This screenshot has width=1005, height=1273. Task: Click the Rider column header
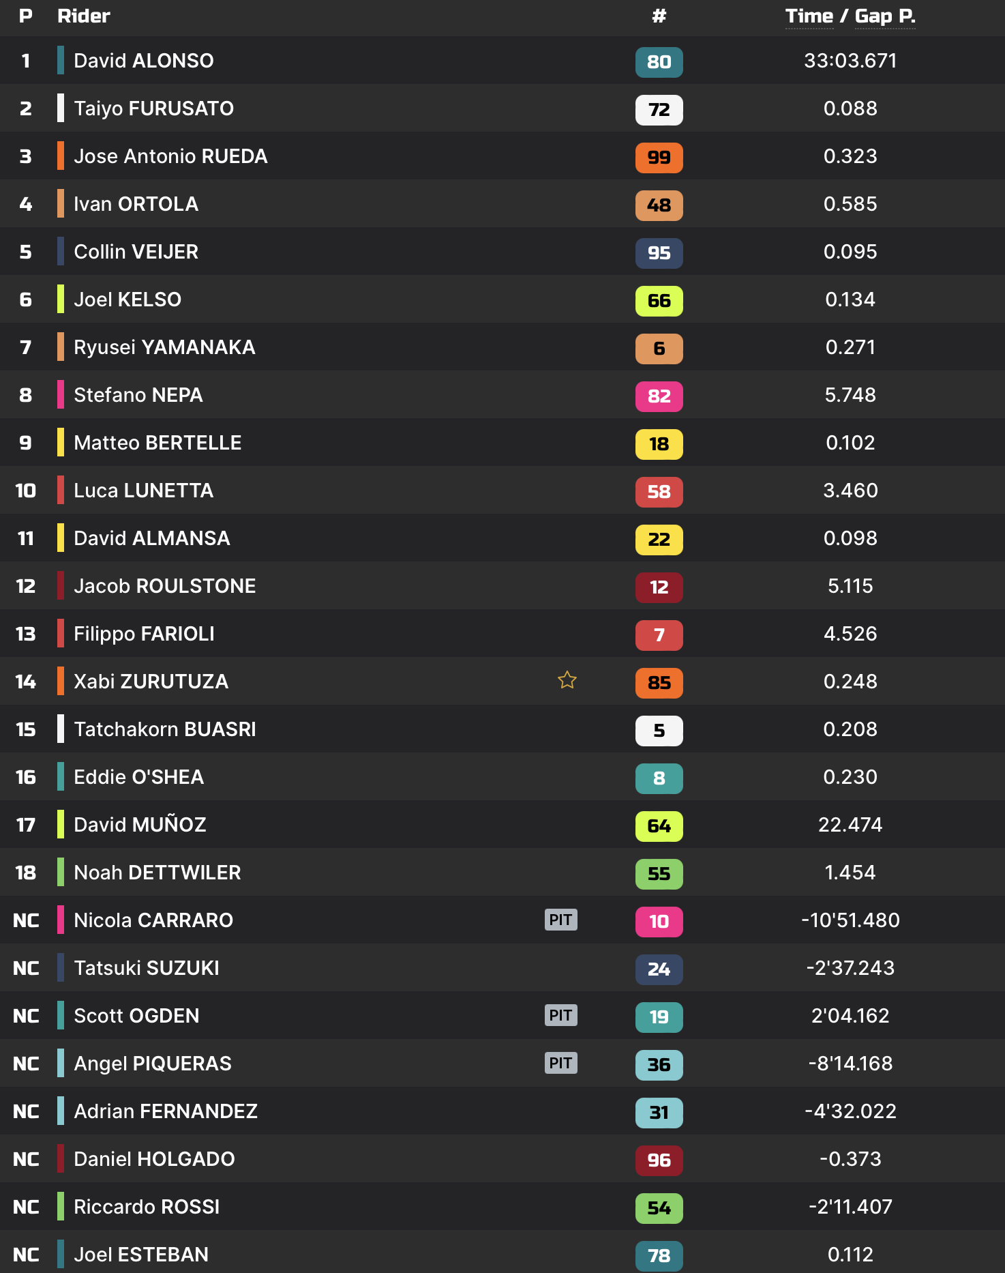point(83,16)
